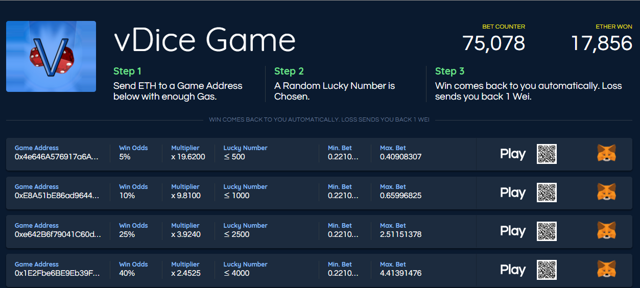This screenshot has height=288, width=640.
Task: Click max bet value 0.65996825
Action: pyautogui.click(x=401, y=196)
